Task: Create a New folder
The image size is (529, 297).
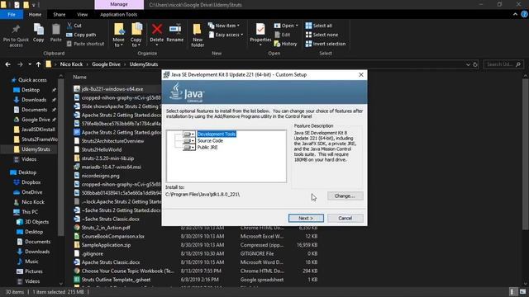Action: coord(198,35)
